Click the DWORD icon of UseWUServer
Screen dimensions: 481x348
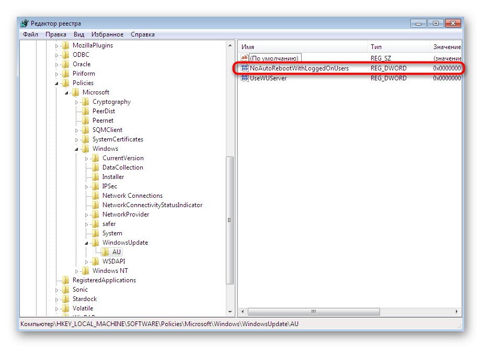click(x=245, y=78)
